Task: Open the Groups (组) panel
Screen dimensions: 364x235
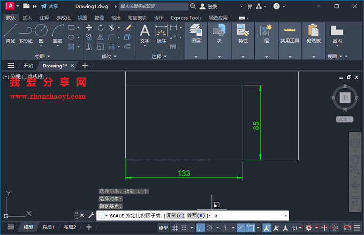Action: click(266, 41)
